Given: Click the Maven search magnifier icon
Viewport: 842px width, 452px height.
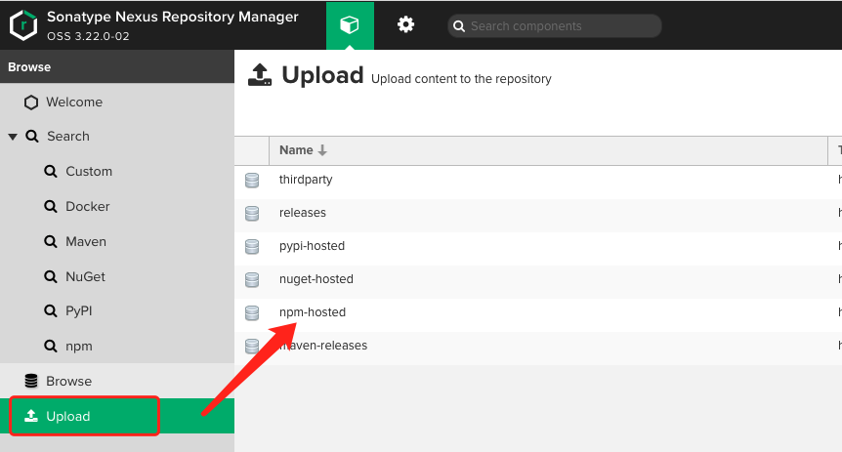Looking at the screenshot, I should pyautogui.click(x=51, y=241).
